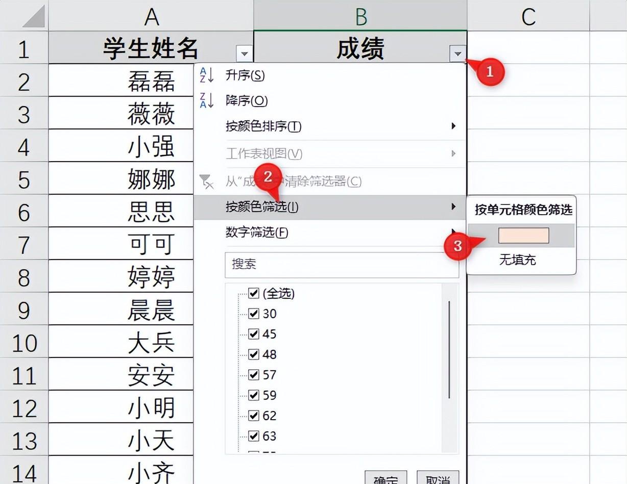The height and width of the screenshot is (484, 627).
Task: Uncheck the 59 value checkbox
Action: 254,395
